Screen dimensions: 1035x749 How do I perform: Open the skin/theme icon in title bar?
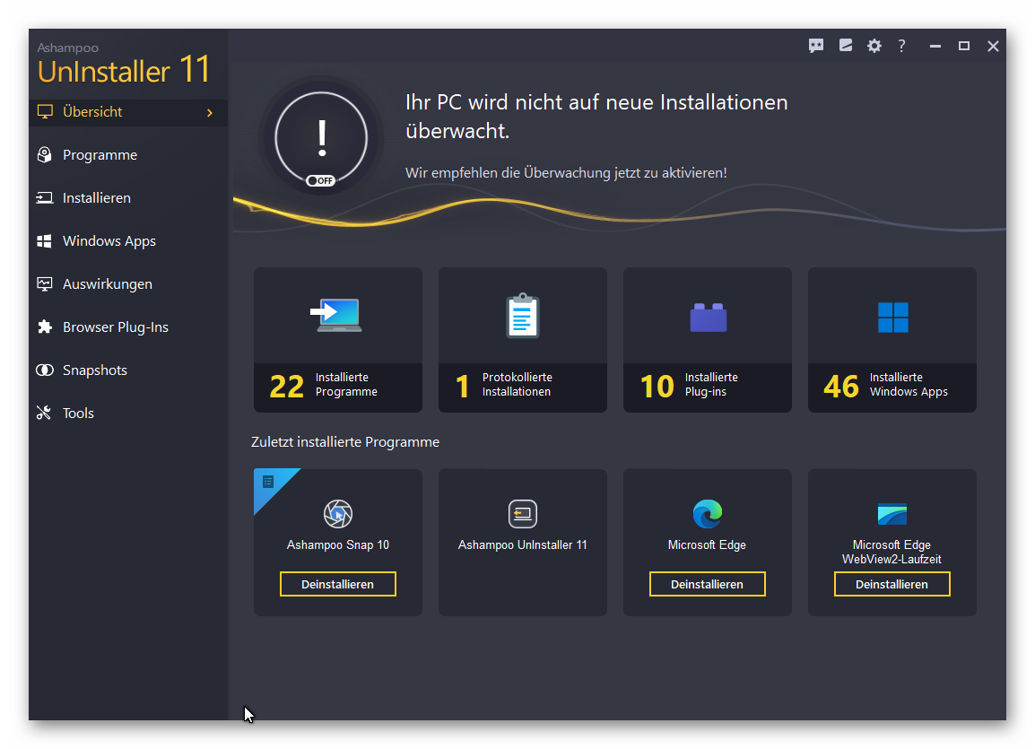[x=845, y=46]
